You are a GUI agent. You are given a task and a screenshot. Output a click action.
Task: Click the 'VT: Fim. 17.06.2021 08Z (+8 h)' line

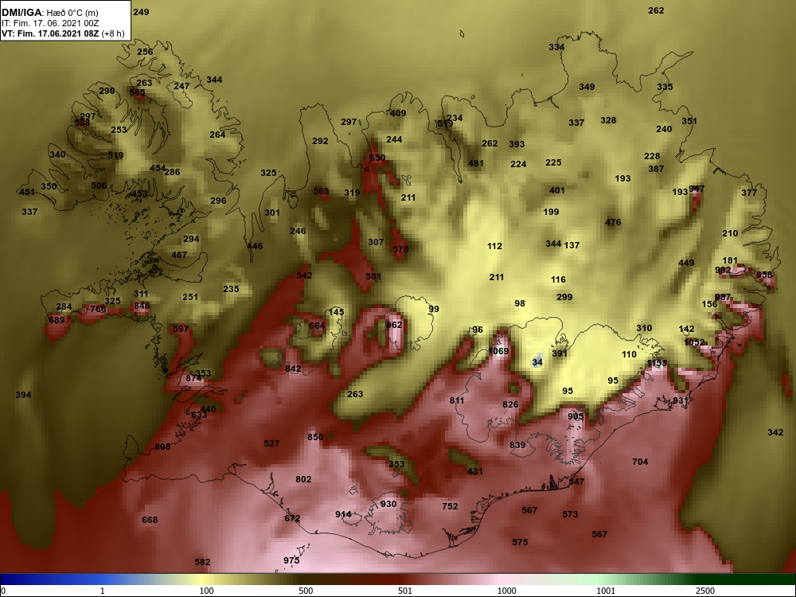point(63,34)
